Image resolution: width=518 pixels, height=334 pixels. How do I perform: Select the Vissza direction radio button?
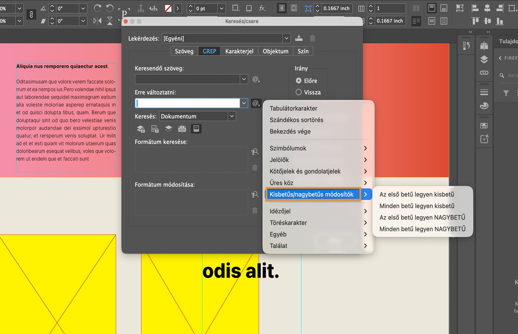[298, 92]
